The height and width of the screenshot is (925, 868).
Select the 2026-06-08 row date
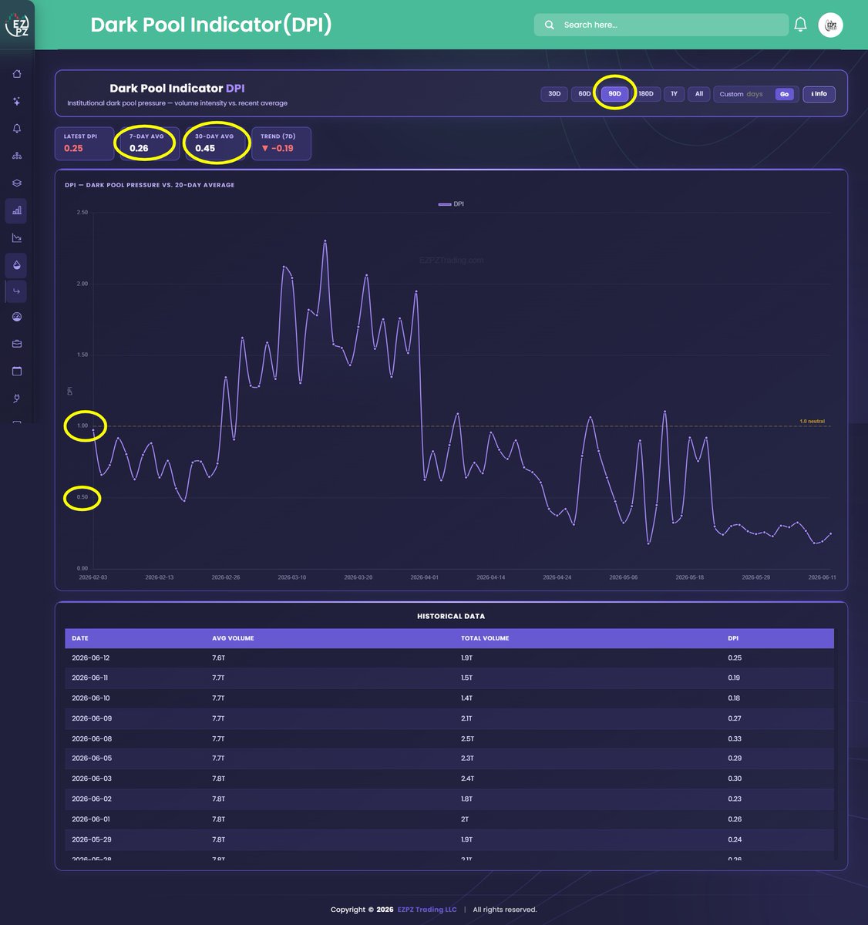point(92,738)
